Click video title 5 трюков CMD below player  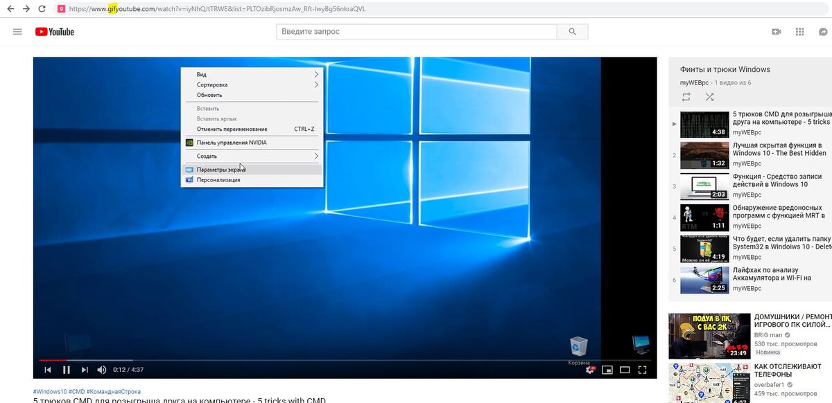tap(179, 400)
